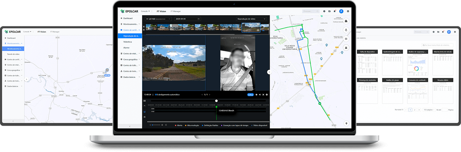Switch to FT Manager tab in center window

coord(175,11)
